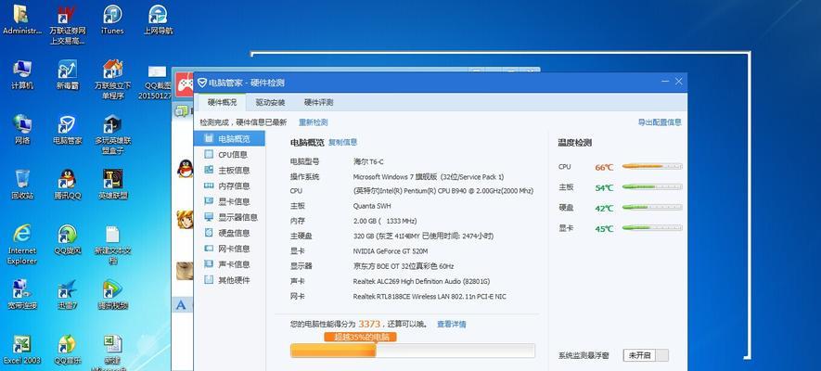Select the 腾讯视频 desktop shortcut
This screenshot has width=821, height=371.
pos(112,294)
